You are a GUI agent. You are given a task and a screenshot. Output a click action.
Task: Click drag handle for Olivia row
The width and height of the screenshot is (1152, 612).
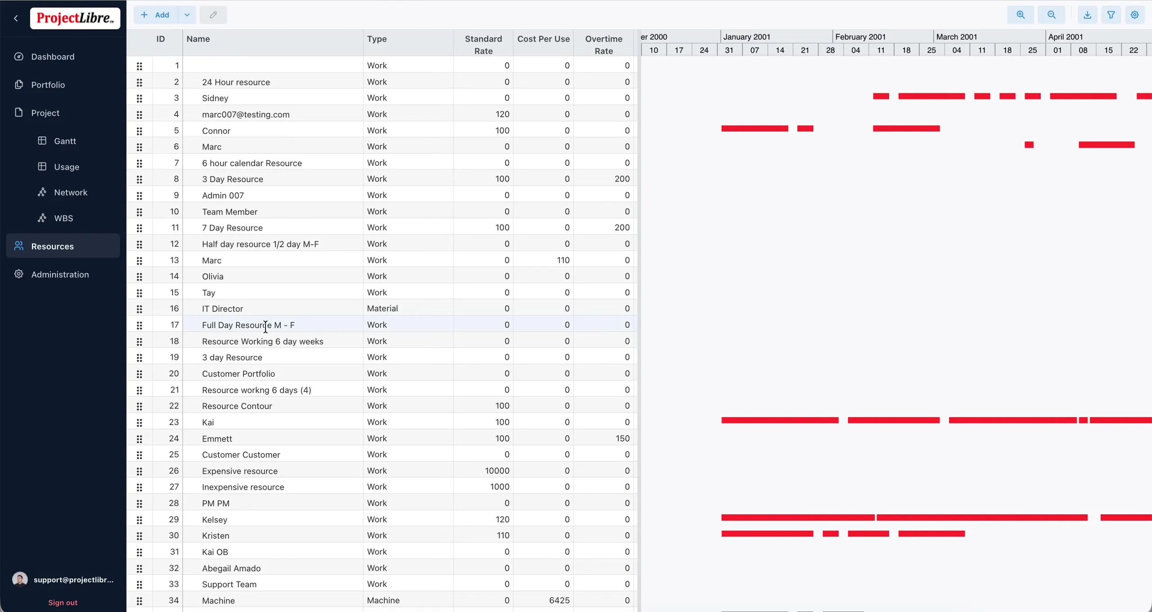click(x=139, y=276)
